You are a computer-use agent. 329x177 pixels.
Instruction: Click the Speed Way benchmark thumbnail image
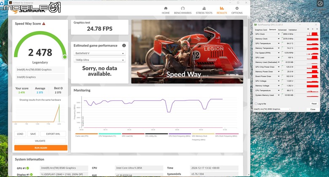pos(187,52)
